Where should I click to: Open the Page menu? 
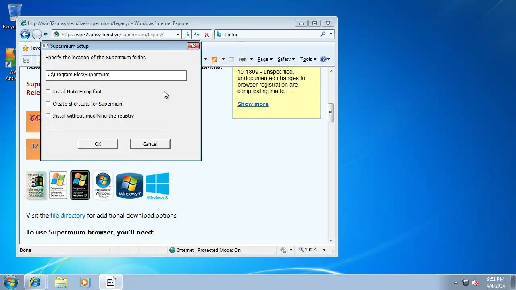tap(265, 59)
